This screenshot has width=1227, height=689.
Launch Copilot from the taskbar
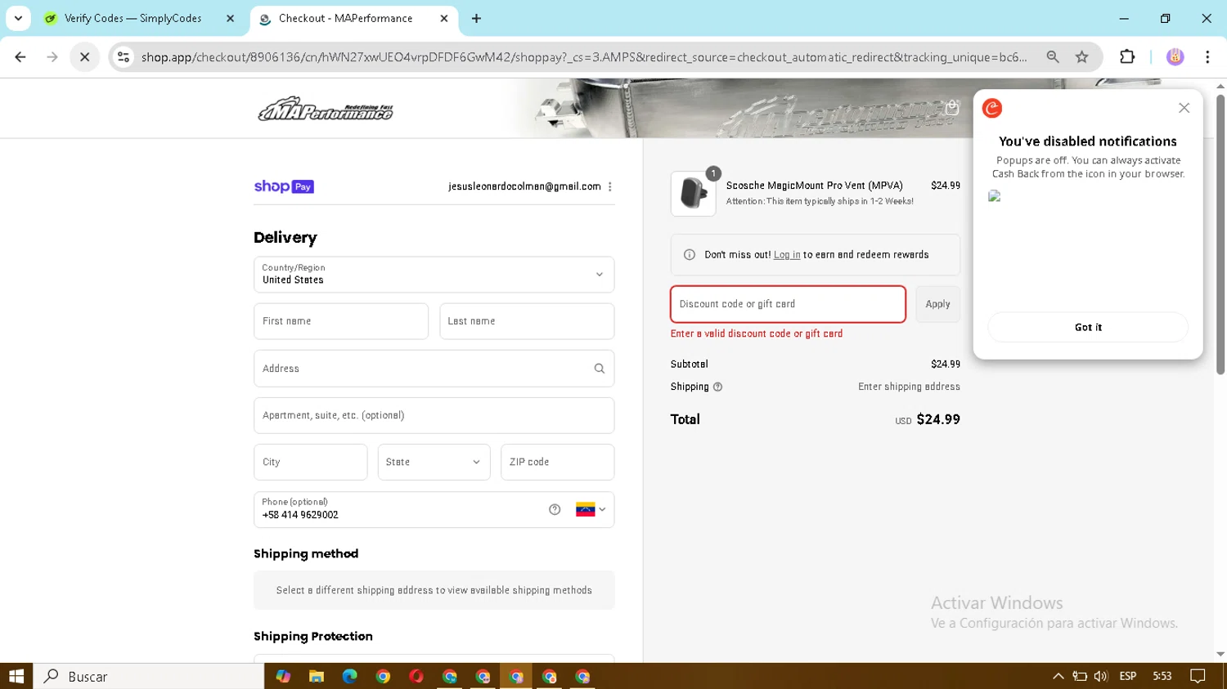tap(283, 676)
